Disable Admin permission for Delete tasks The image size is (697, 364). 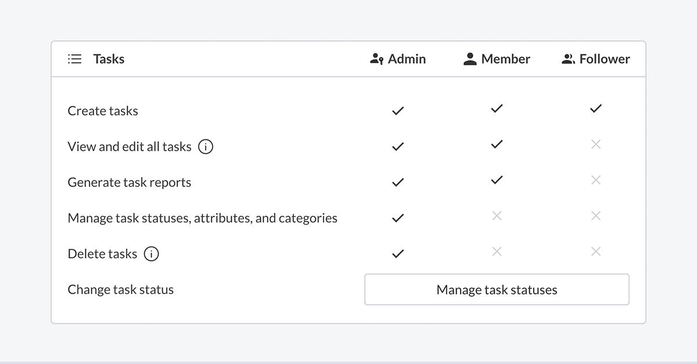398,253
